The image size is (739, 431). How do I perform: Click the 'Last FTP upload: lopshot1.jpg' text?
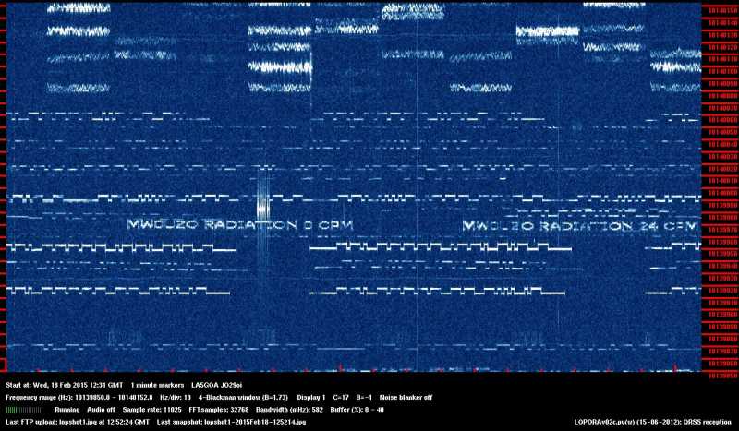tap(55, 422)
